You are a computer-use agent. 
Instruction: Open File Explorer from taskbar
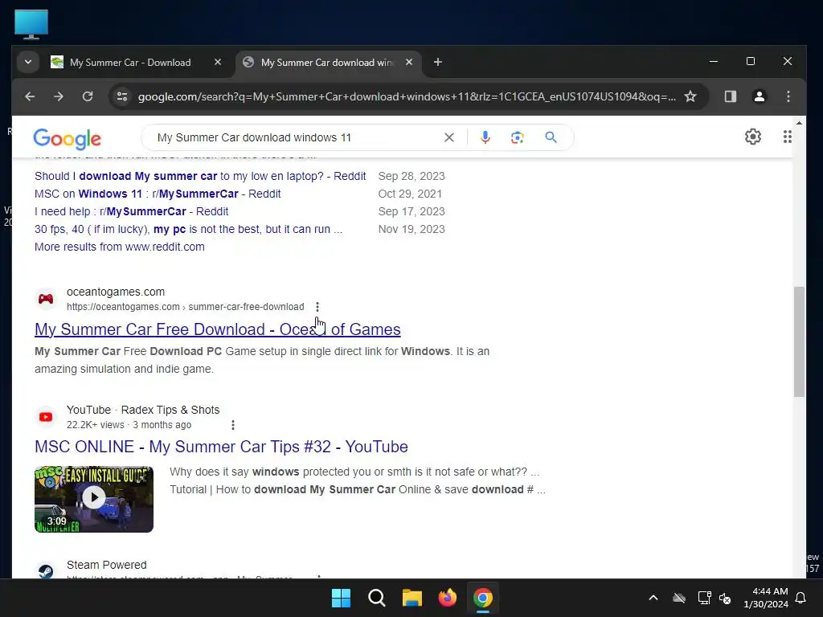pyautogui.click(x=412, y=598)
